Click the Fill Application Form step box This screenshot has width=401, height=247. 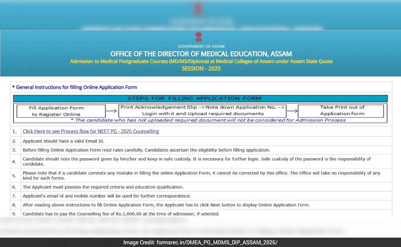56,111
